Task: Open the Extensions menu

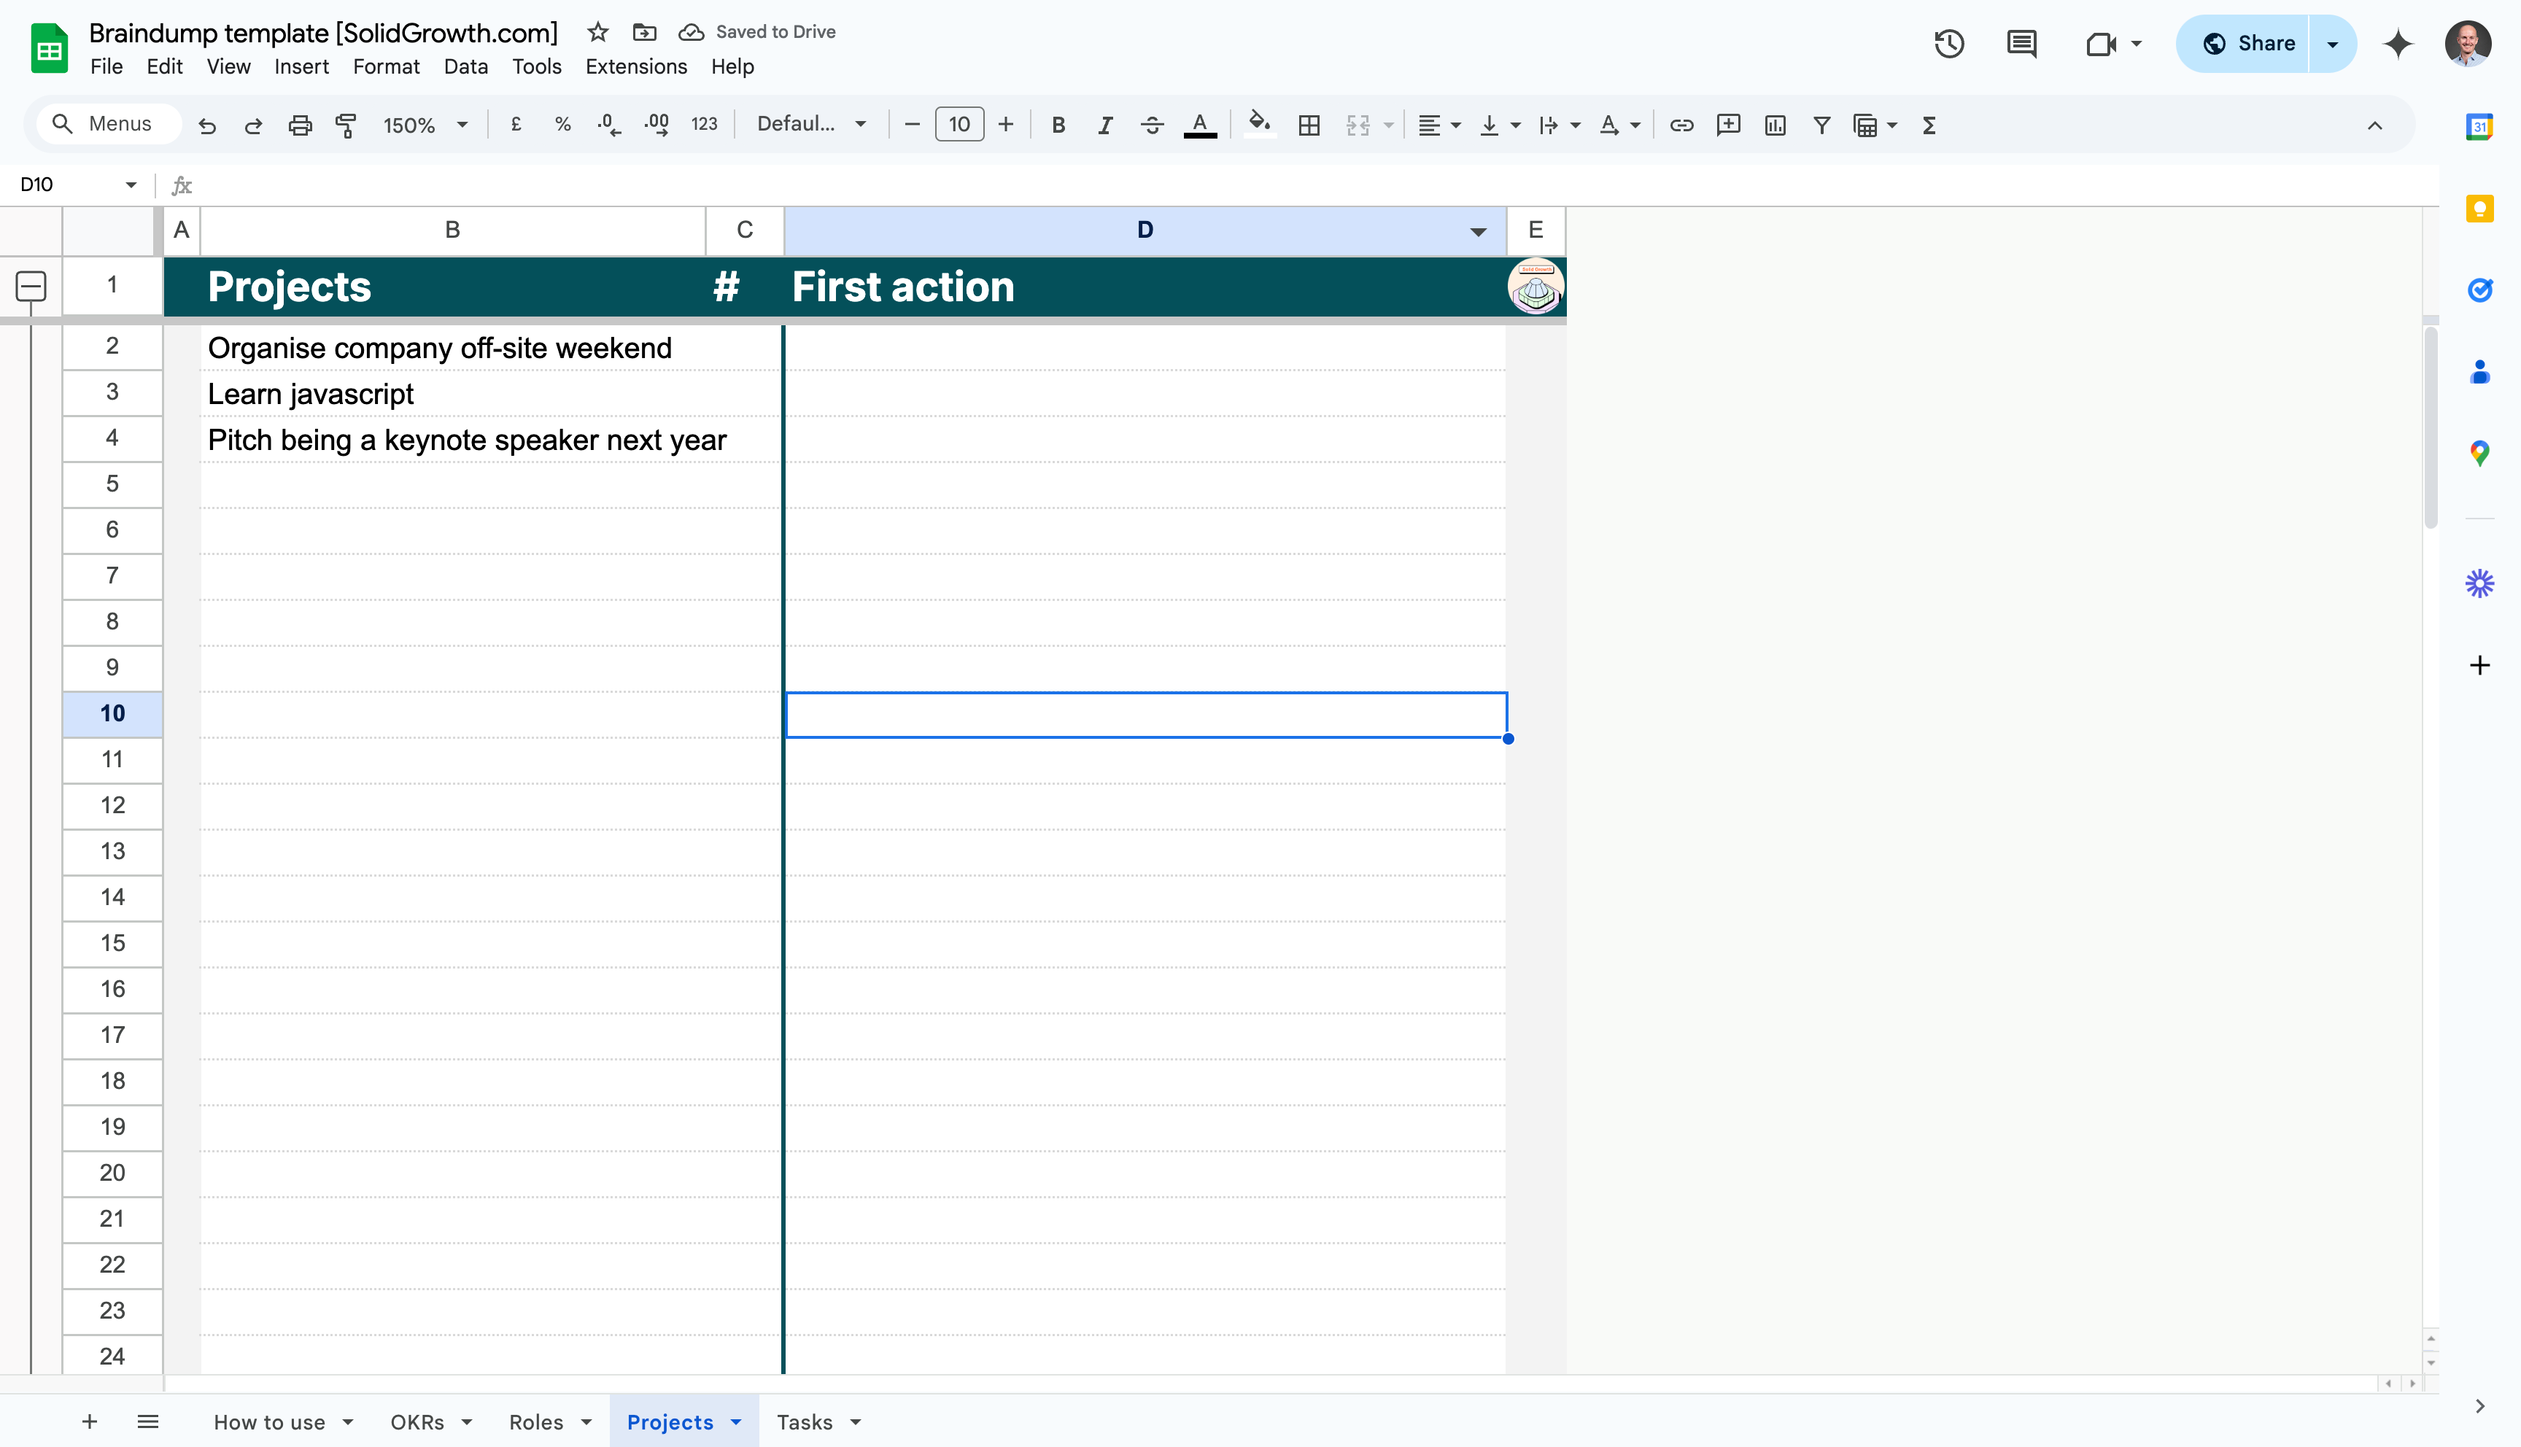Action: point(636,66)
